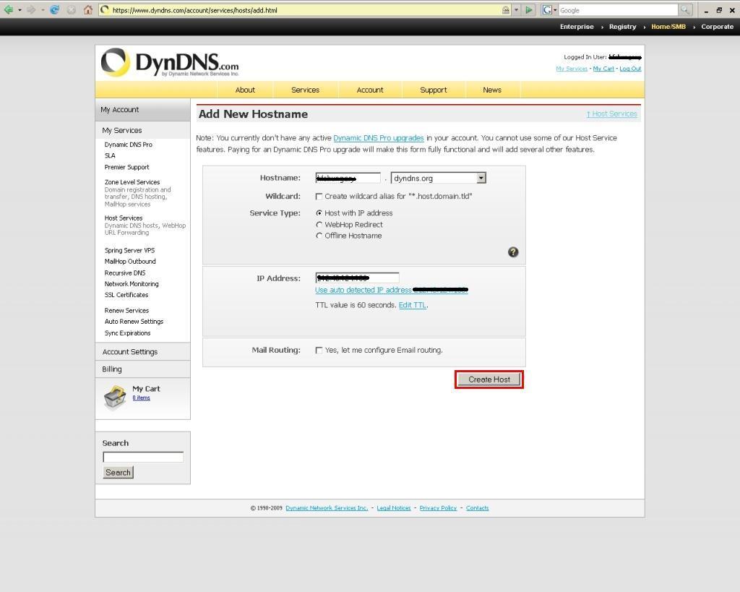Open Network Monitoring in sidebar
Viewport: 740px width, 592px height.
132,284
